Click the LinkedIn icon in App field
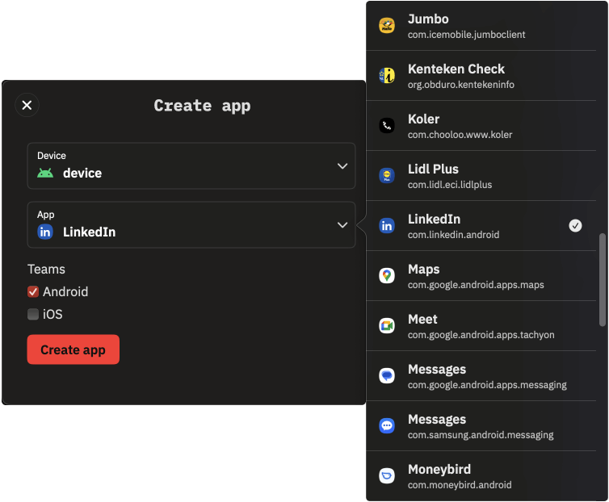This screenshot has width=609, height=502. coord(45,232)
